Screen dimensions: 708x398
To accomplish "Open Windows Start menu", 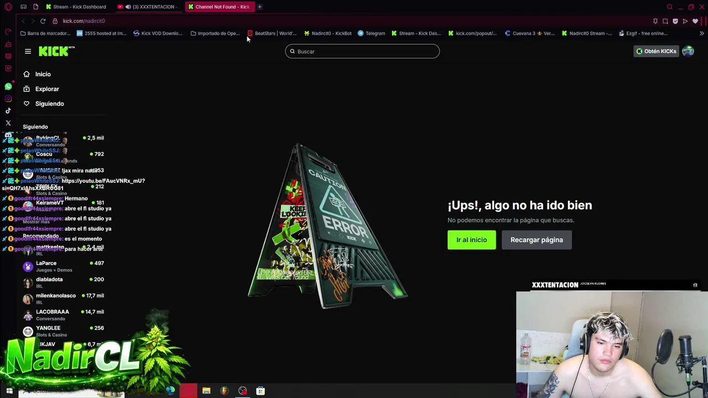I will [9, 391].
